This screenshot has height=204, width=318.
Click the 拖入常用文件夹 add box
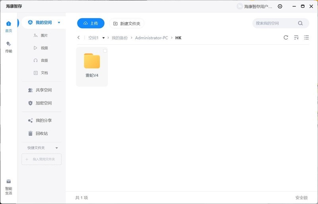pos(41,159)
